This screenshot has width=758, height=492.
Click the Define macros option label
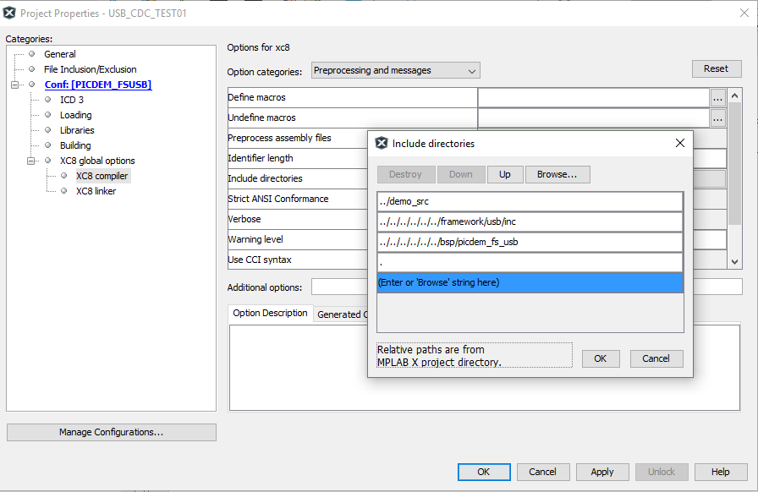[256, 97]
